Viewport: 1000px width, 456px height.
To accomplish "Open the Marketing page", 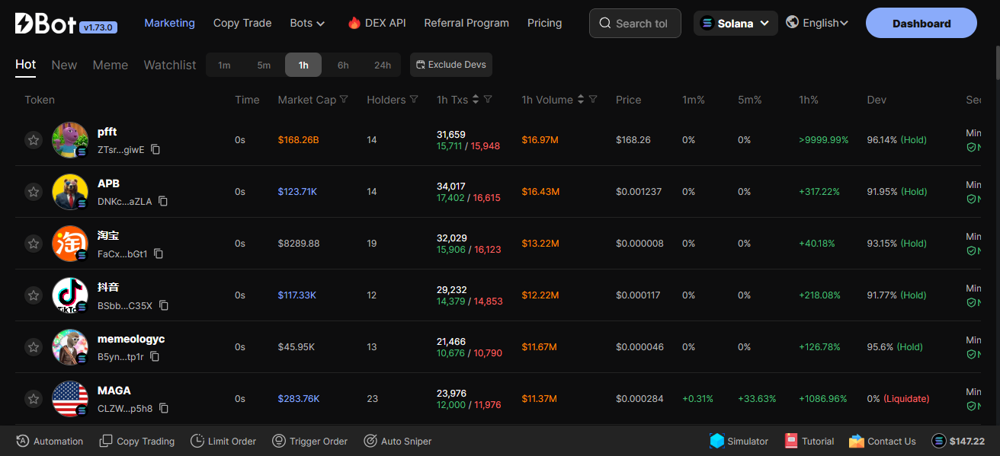I will [x=169, y=23].
